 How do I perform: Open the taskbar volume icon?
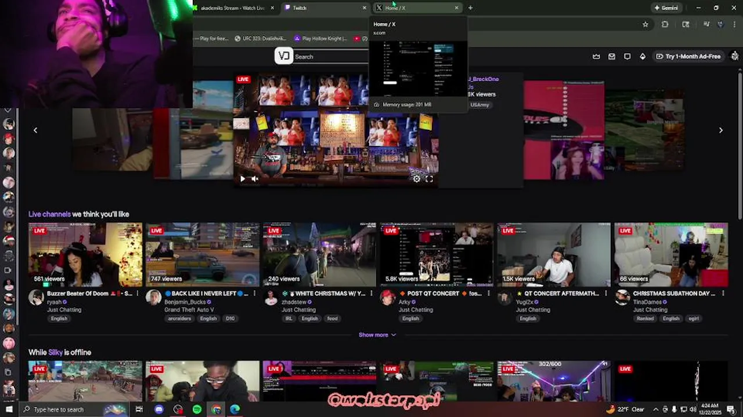coord(692,409)
